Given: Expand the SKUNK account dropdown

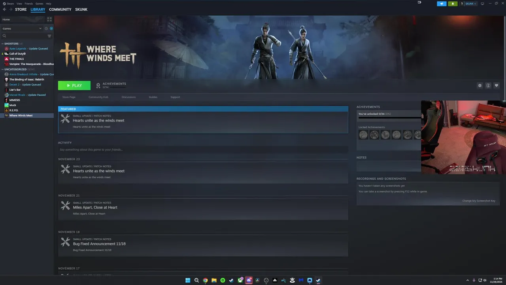Looking at the screenshot, I should 470,4.
